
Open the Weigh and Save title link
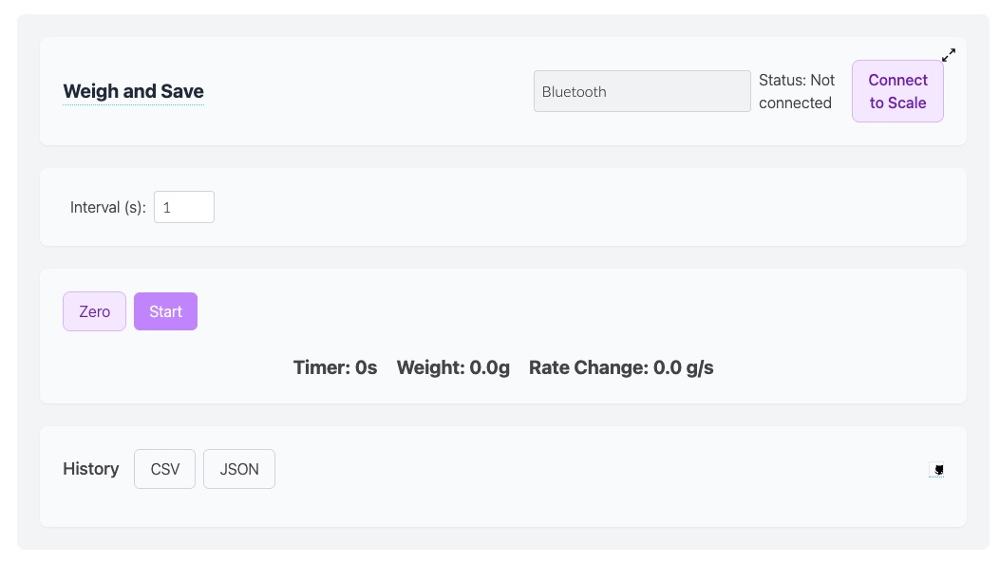(x=133, y=91)
